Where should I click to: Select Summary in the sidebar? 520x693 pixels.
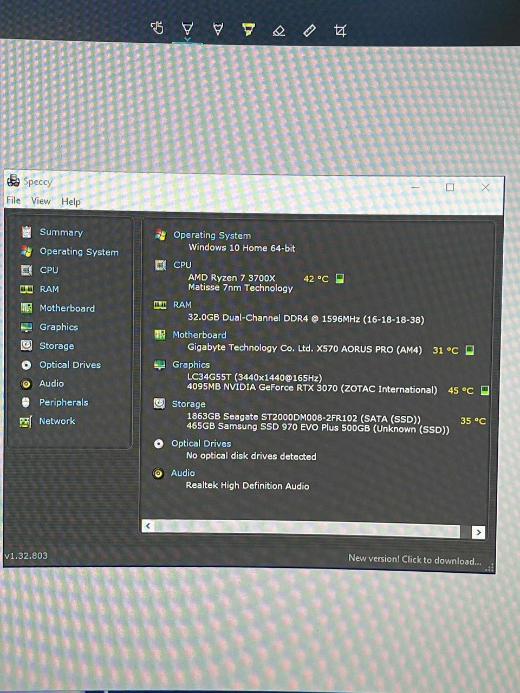click(61, 232)
